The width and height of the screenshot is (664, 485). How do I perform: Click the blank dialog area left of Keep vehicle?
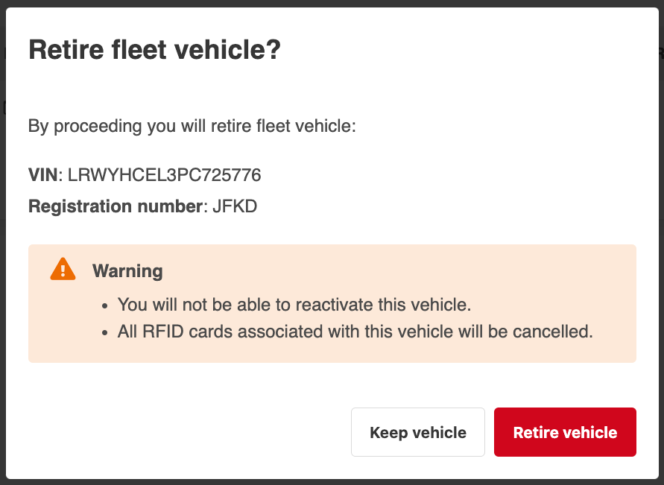pyautogui.click(x=186, y=432)
